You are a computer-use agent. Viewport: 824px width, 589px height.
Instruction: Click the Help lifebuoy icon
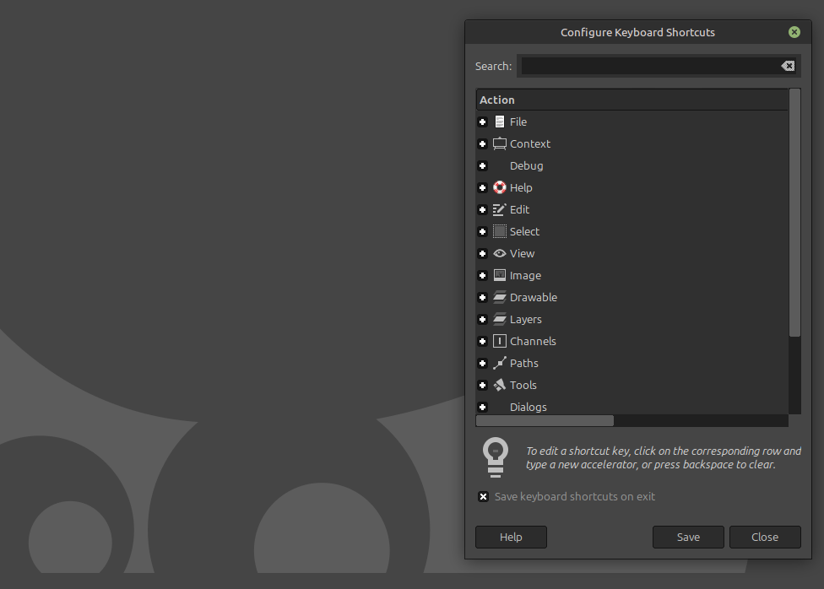click(x=499, y=187)
